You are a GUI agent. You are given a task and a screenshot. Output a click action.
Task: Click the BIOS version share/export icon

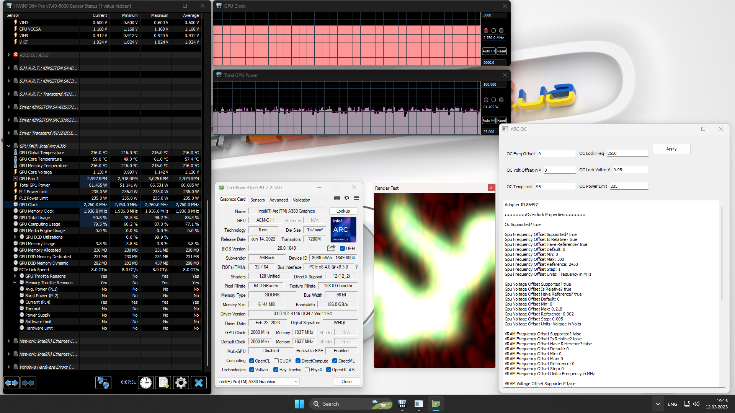pos(331,248)
